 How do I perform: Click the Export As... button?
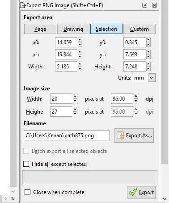click(134, 135)
